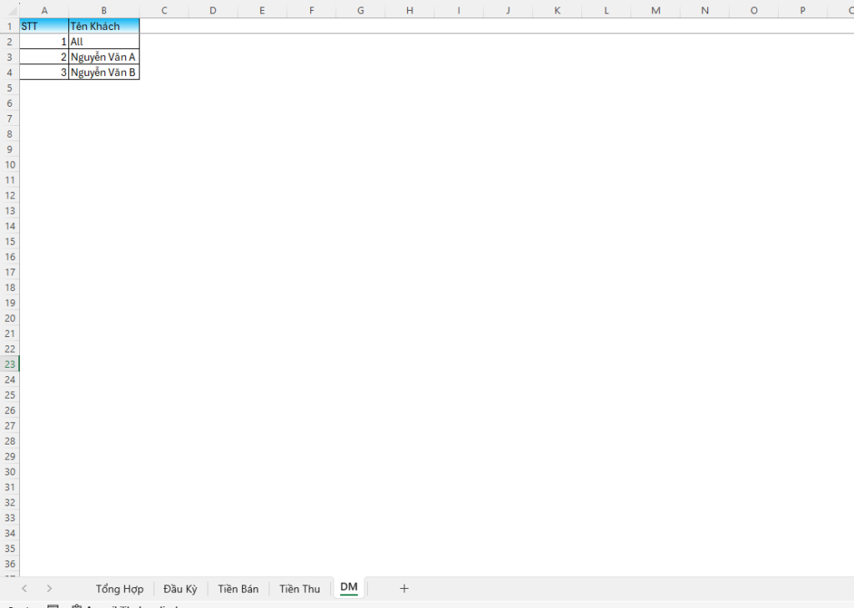Viewport: 854px width, 608px height.
Task: Click the cell containing All
Action: (103, 42)
